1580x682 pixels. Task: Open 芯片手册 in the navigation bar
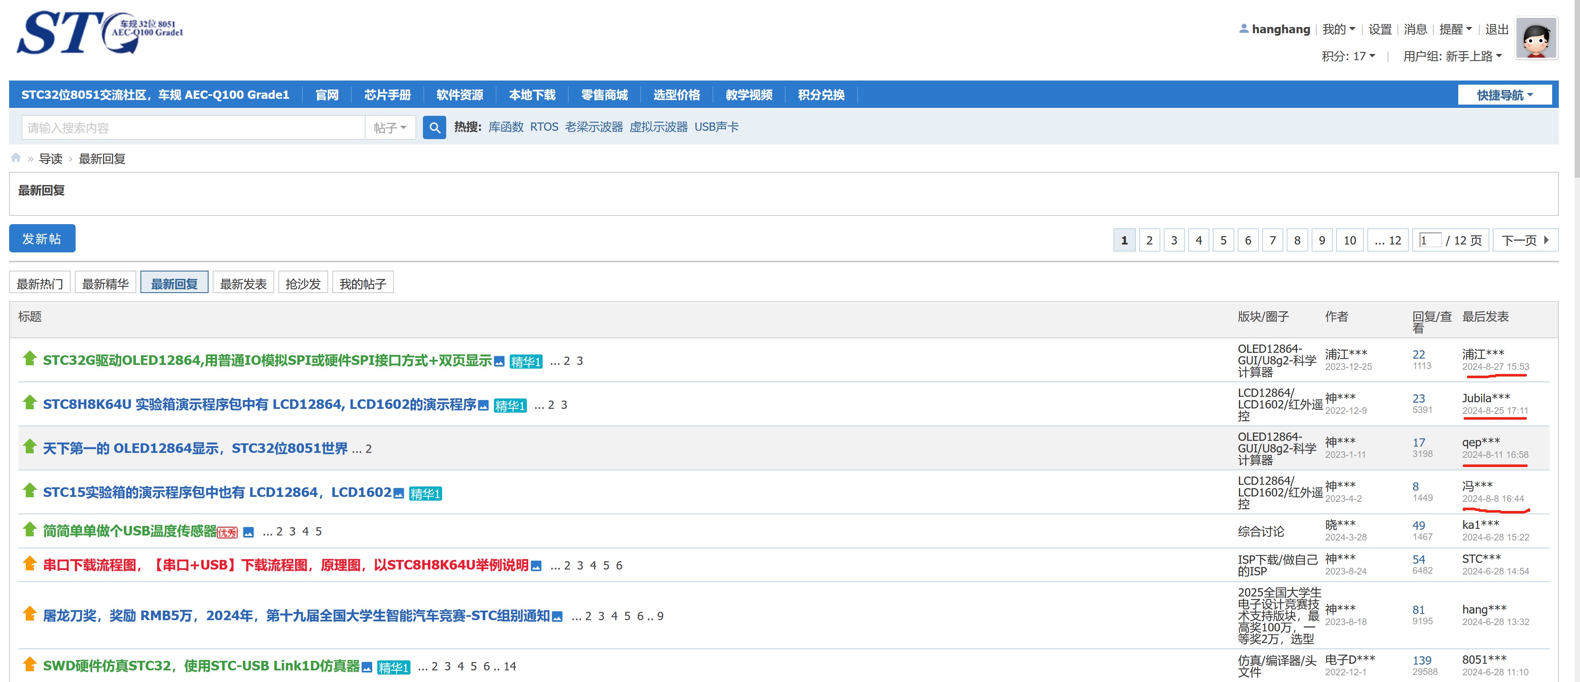tap(388, 95)
